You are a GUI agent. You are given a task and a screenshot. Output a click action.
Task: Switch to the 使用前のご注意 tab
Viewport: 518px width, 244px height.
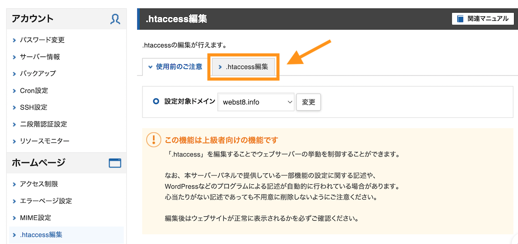pos(175,67)
